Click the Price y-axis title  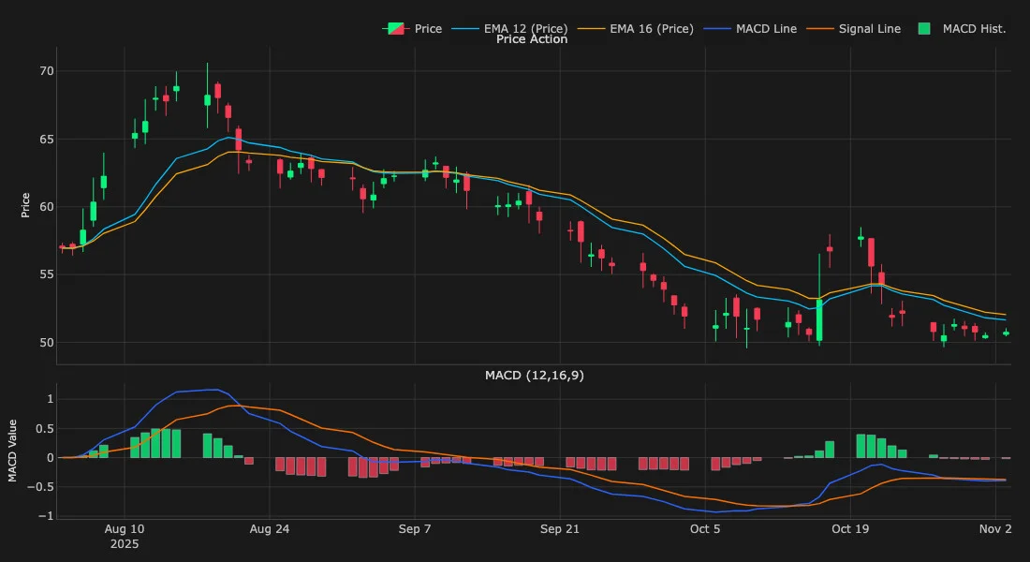(x=25, y=205)
